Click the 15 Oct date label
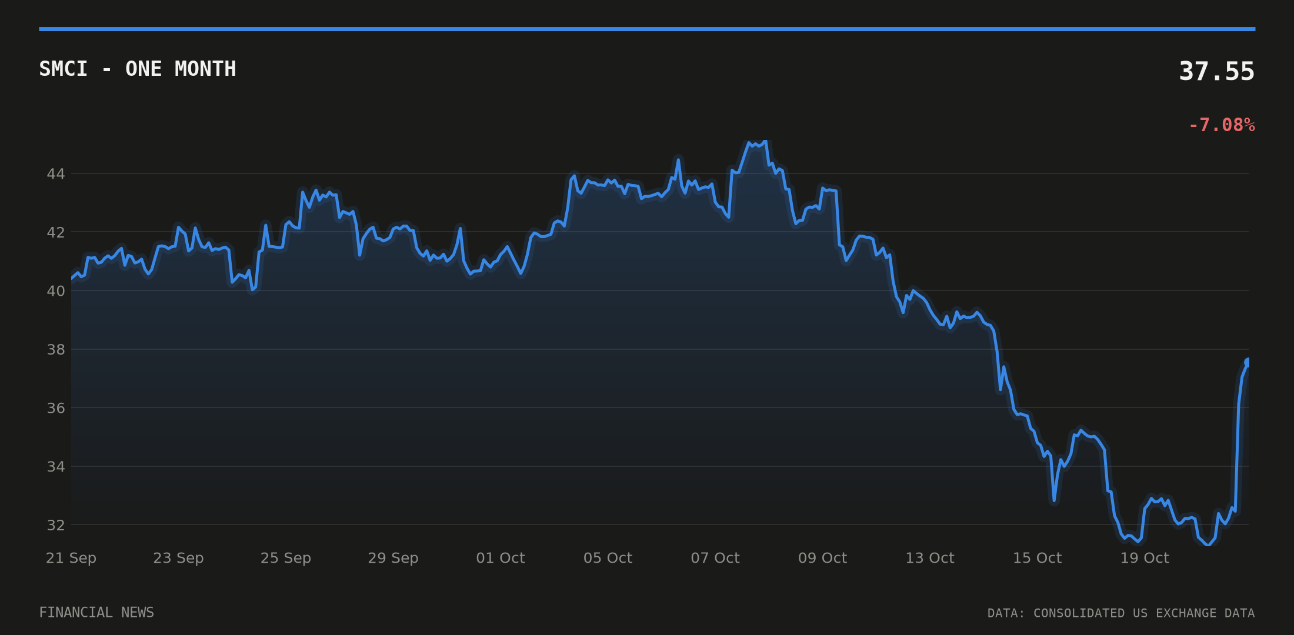The image size is (1294, 635). pyautogui.click(x=1037, y=558)
